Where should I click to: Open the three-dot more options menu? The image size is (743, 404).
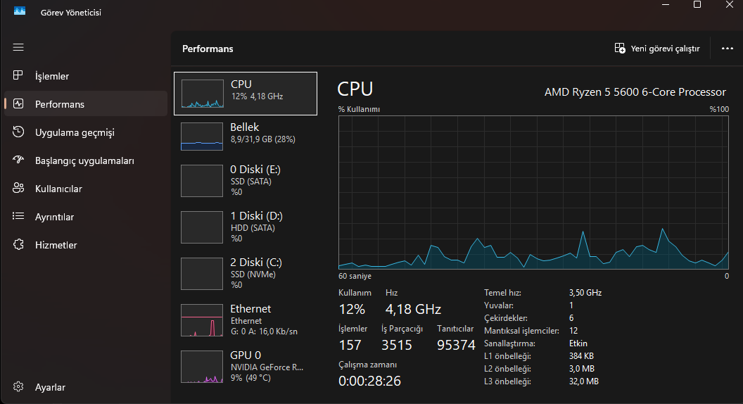point(728,49)
